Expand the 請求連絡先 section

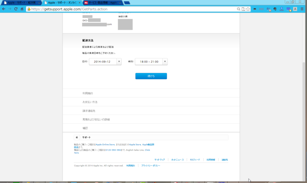151,111
